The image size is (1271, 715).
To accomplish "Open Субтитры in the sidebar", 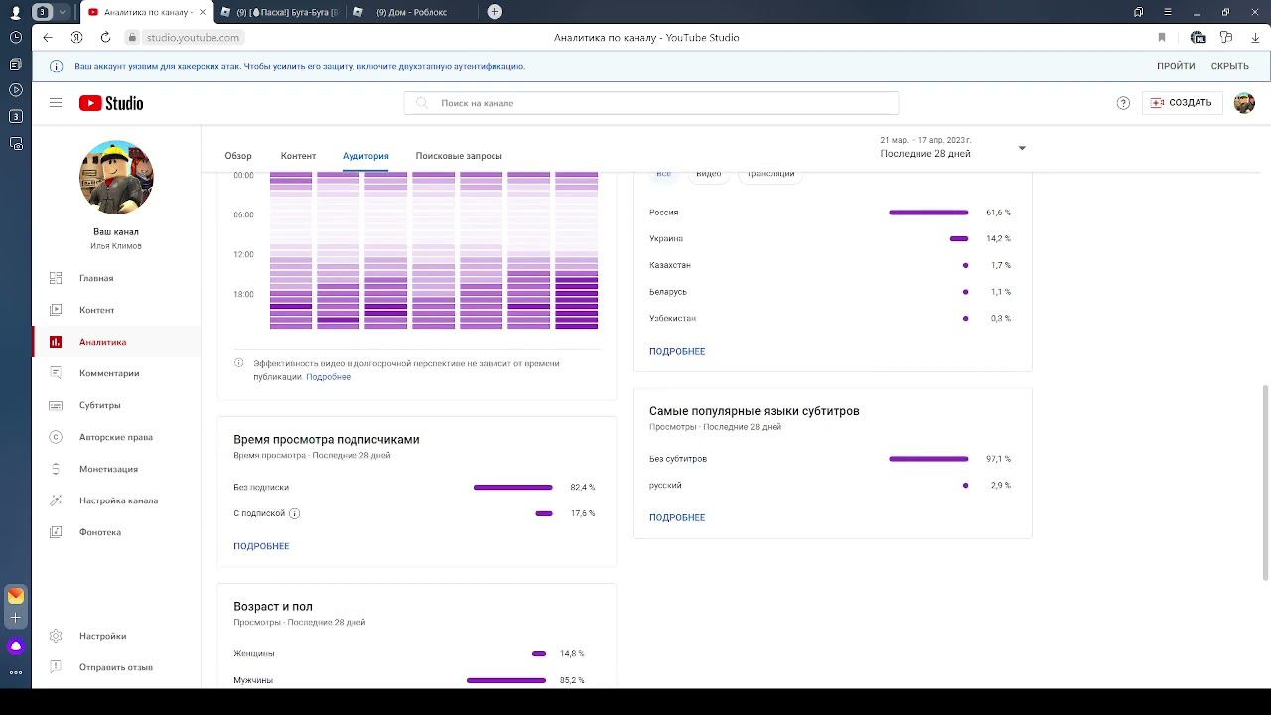I will coord(100,405).
